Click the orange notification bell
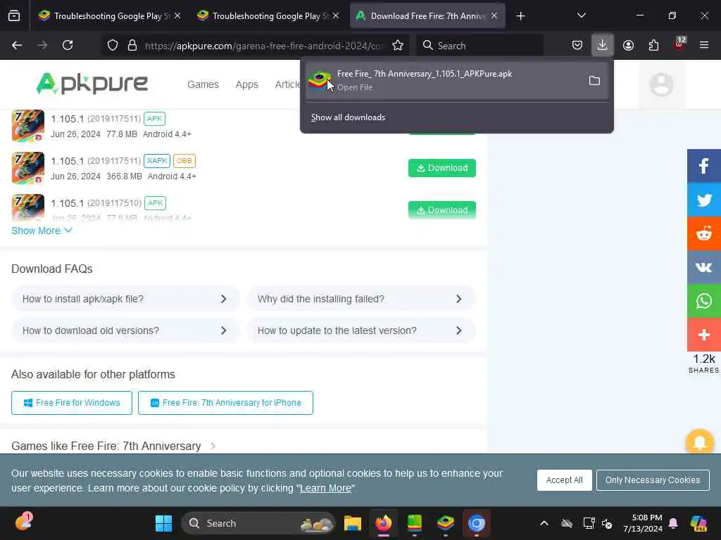721x540 pixels. (x=700, y=442)
